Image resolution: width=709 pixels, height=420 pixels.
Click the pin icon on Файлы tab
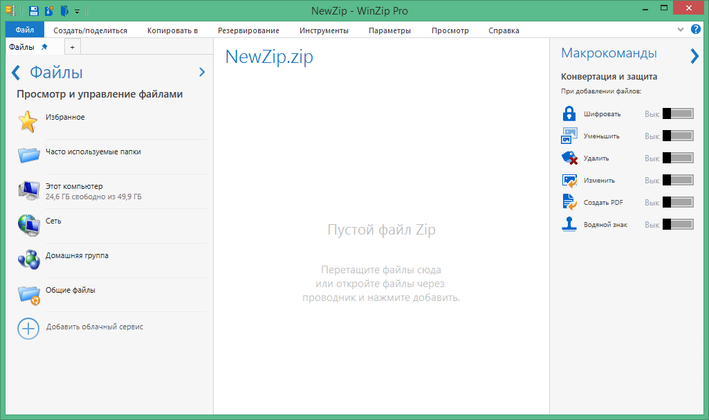click(x=44, y=46)
